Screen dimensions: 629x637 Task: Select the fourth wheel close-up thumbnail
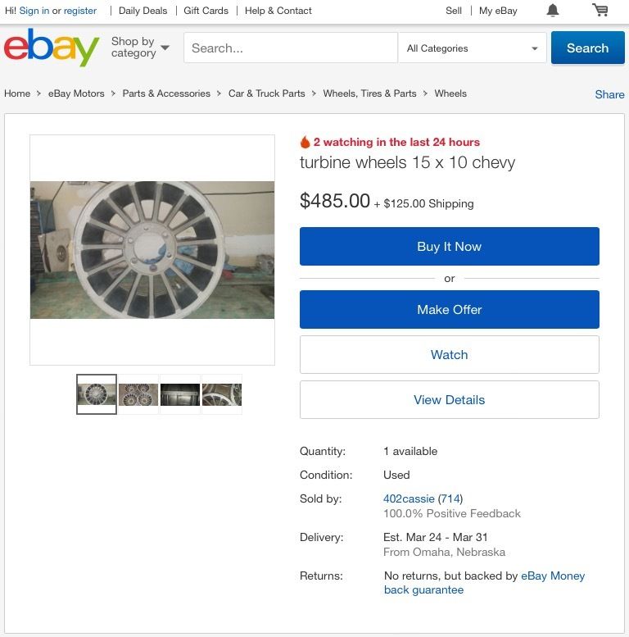[222, 394]
